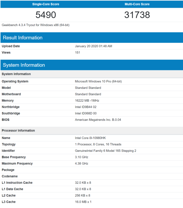Select the single-core score value 5490
Viewport: 183px width, 208px height.
click(x=46, y=15)
